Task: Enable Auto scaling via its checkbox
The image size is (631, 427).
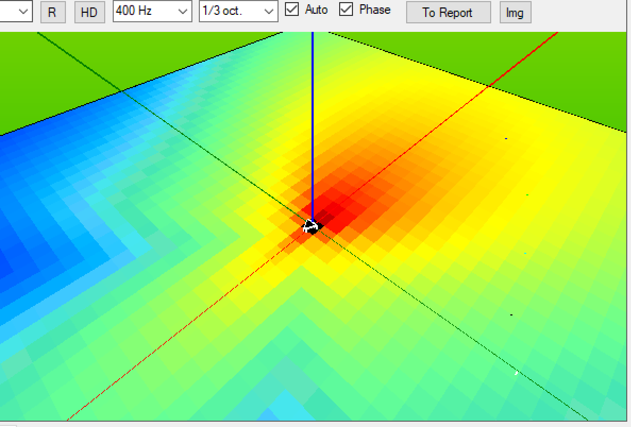Action: pyautogui.click(x=293, y=8)
